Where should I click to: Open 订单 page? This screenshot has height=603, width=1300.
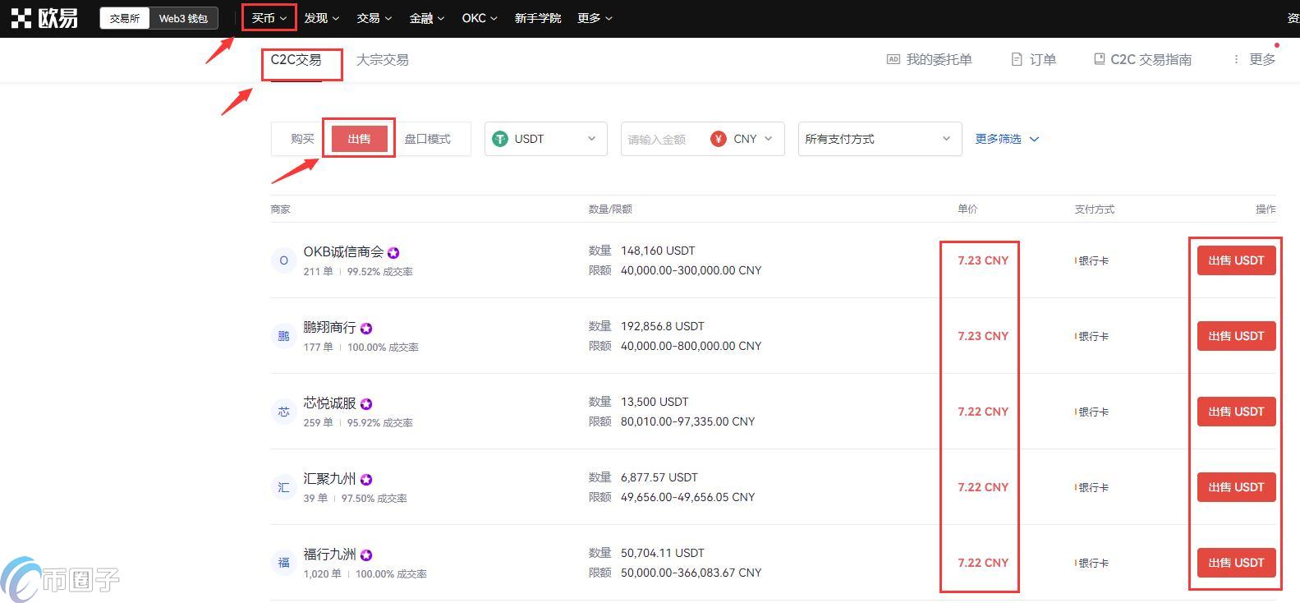point(1034,59)
